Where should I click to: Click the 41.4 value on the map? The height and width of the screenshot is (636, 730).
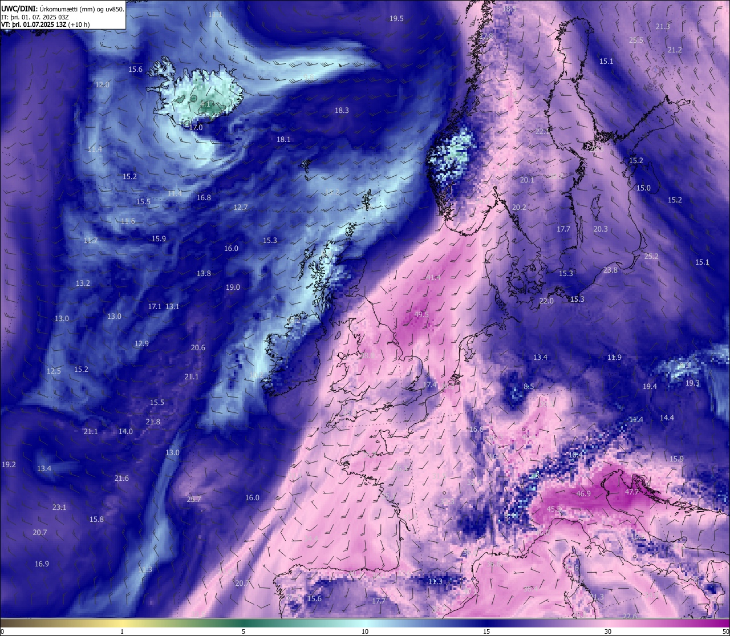point(433,277)
